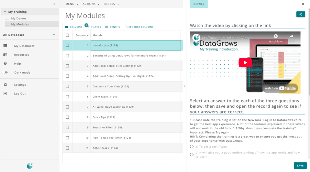The height and width of the screenshot is (172, 310).
Task: Open My Demos in the tree
Action: tap(19, 18)
